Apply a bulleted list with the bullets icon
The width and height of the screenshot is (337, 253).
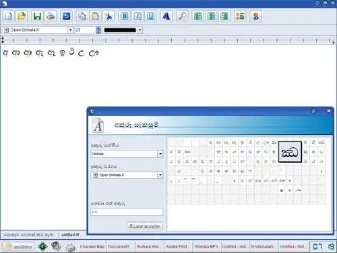pos(240,16)
